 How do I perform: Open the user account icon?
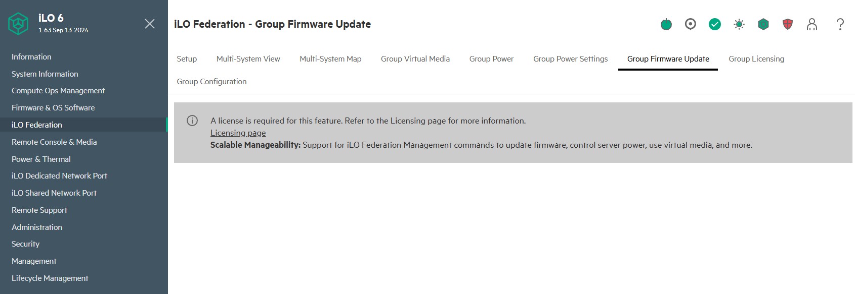pos(812,24)
